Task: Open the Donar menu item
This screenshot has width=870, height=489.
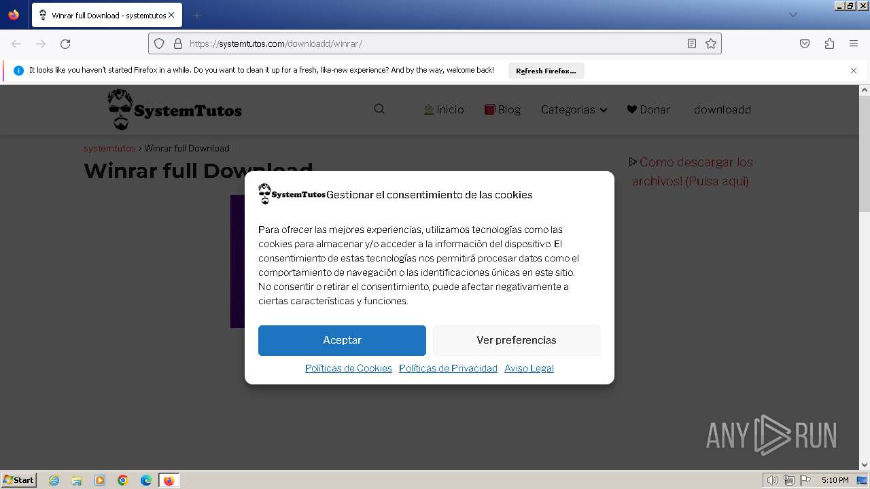Action: pos(648,109)
